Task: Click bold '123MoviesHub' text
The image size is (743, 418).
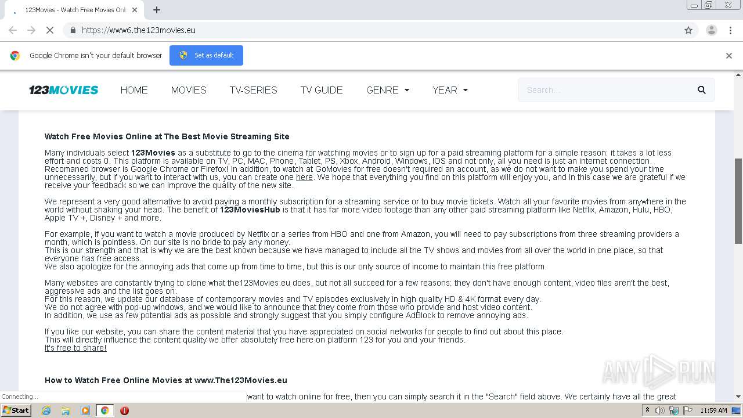Action: click(x=250, y=210)
